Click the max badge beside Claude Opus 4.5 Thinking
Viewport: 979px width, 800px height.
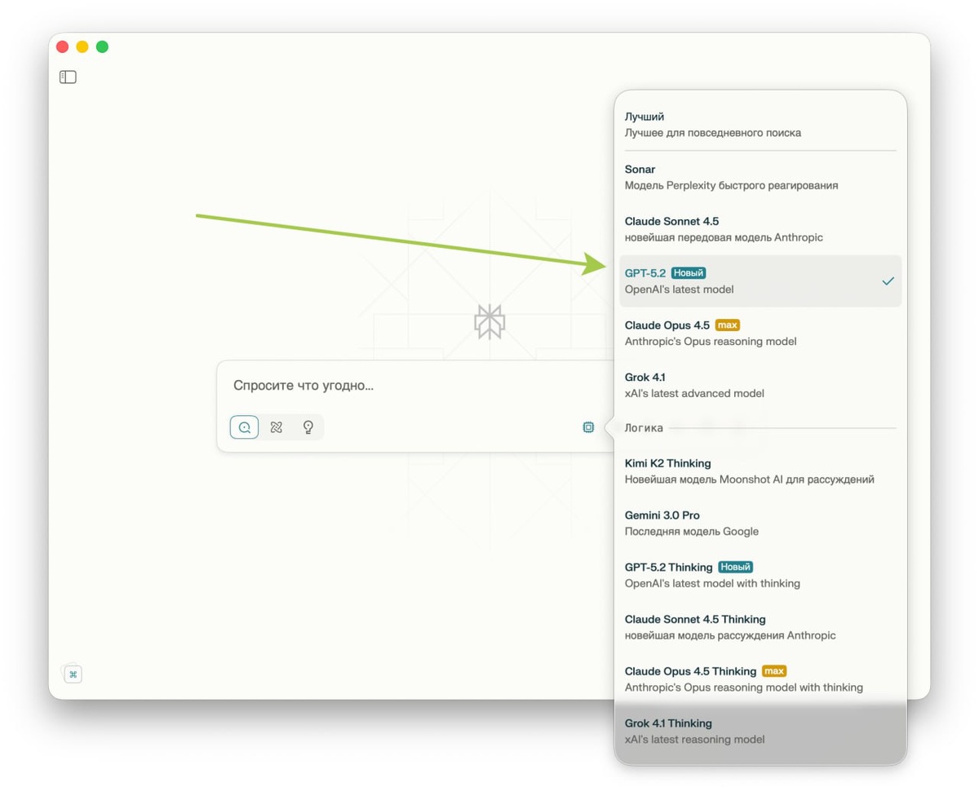tap(773, 671)
